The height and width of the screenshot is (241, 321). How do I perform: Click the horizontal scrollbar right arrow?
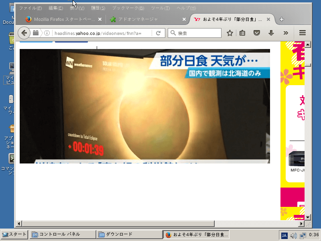click(301, 224)
